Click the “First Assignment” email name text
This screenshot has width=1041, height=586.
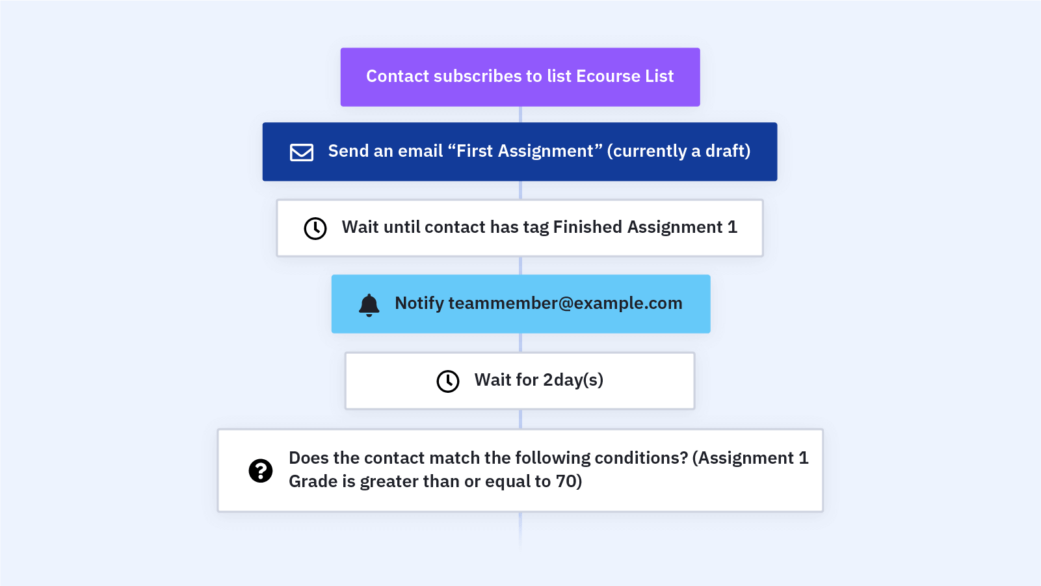[x=525, y=151]
